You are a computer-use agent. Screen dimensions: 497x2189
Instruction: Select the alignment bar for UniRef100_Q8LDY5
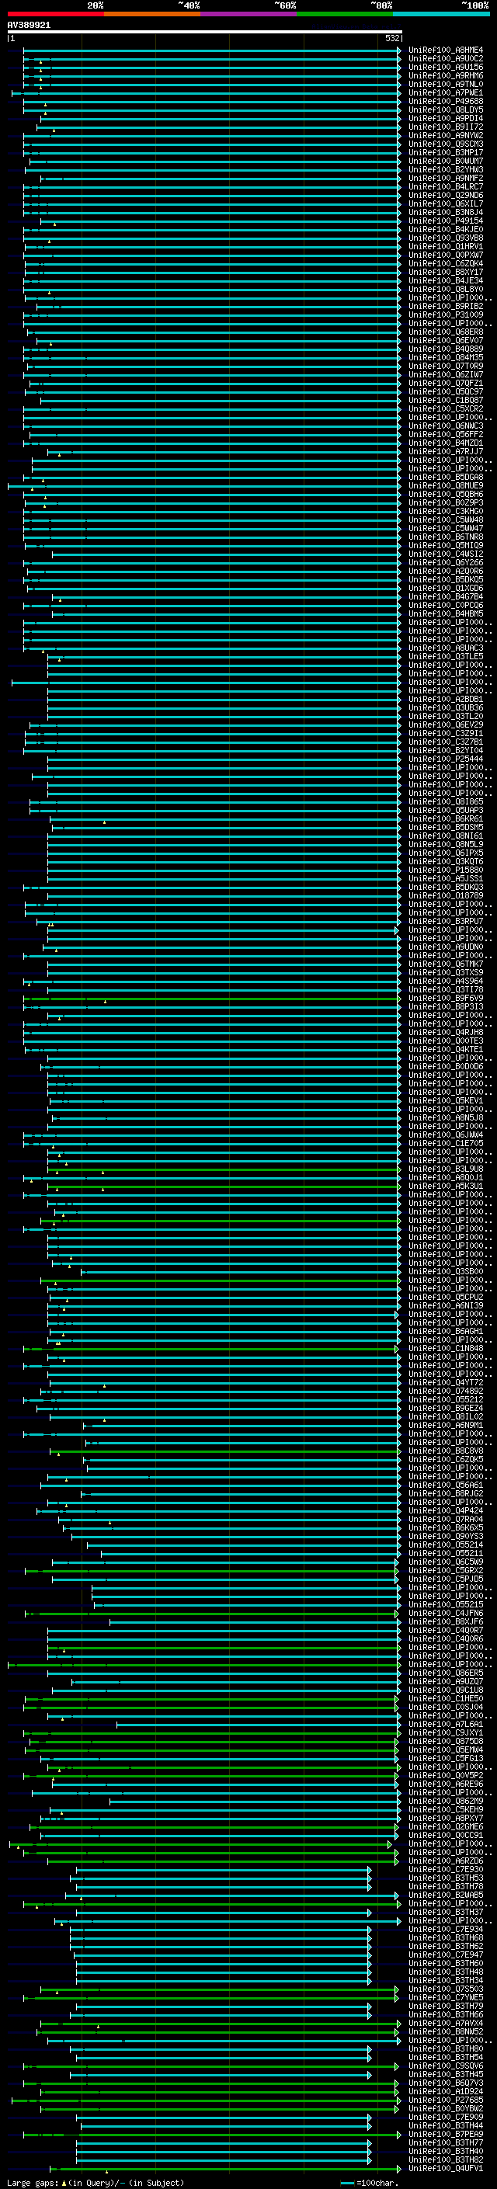click(x=211, y=109)
